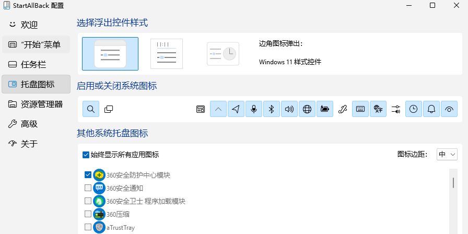The image size is (468, 234).
Task: Toggle the Volume speaker system icon
Action: 289,109
